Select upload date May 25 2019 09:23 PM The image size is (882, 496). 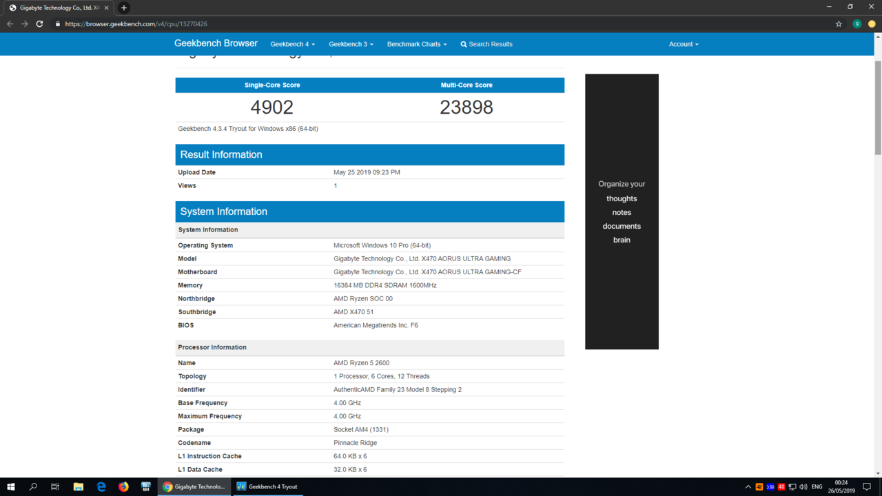coord(367,172)
